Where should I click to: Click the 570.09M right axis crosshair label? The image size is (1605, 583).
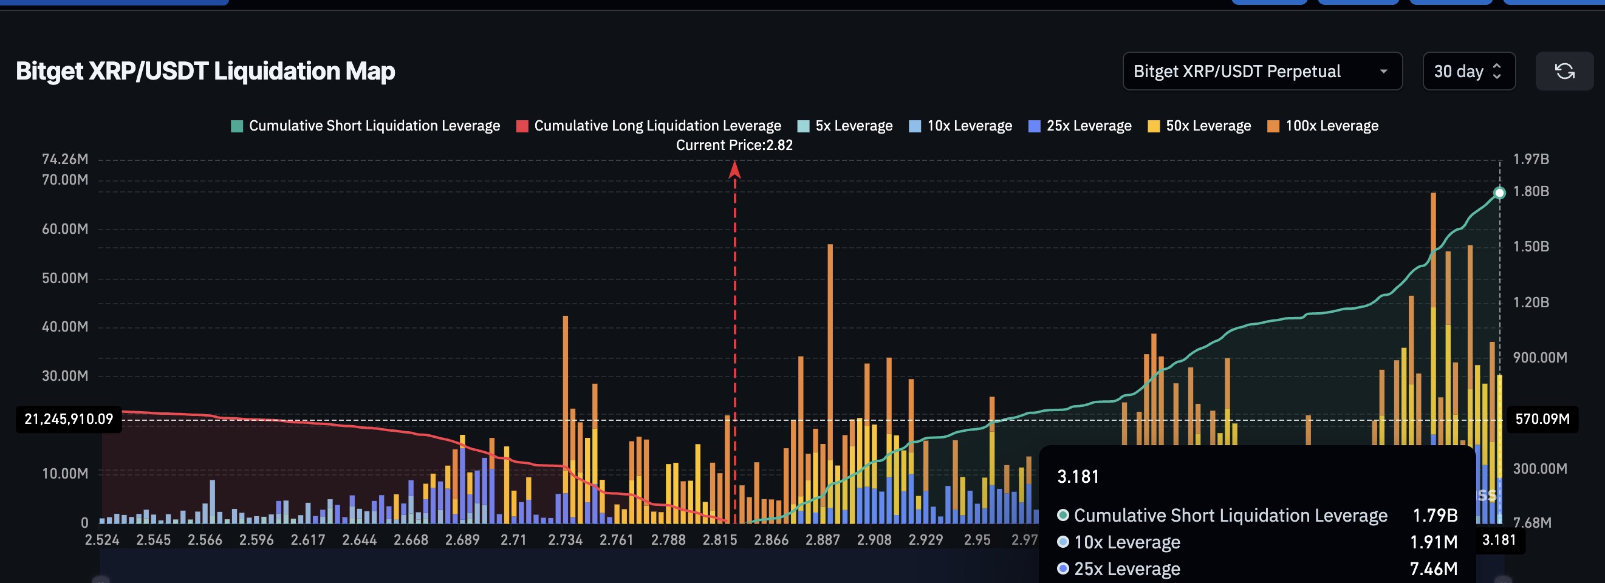[1542, 419]
